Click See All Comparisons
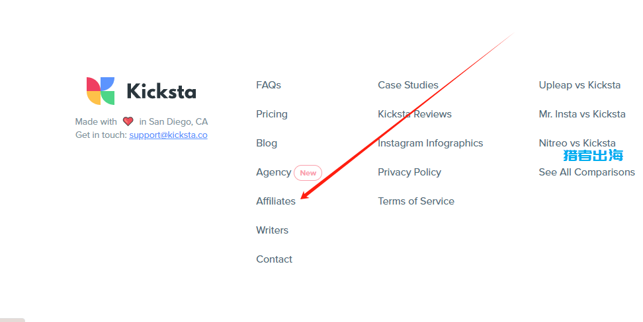Viewport: 643px width, 322px height. tap(587, 172)
